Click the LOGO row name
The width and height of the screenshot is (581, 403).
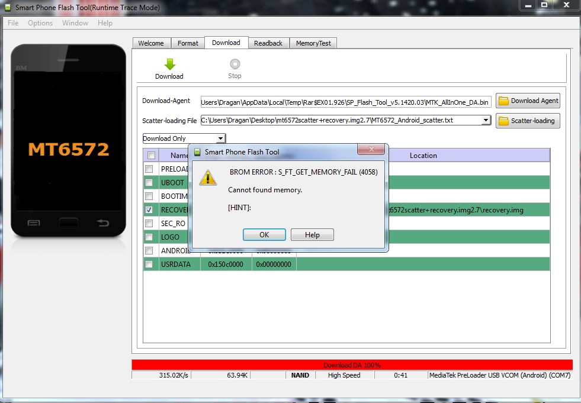point(170,237)
